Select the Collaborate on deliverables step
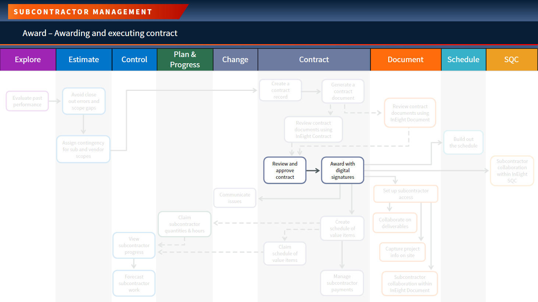This screenshot has height=302, width=538. coord(395,223)
